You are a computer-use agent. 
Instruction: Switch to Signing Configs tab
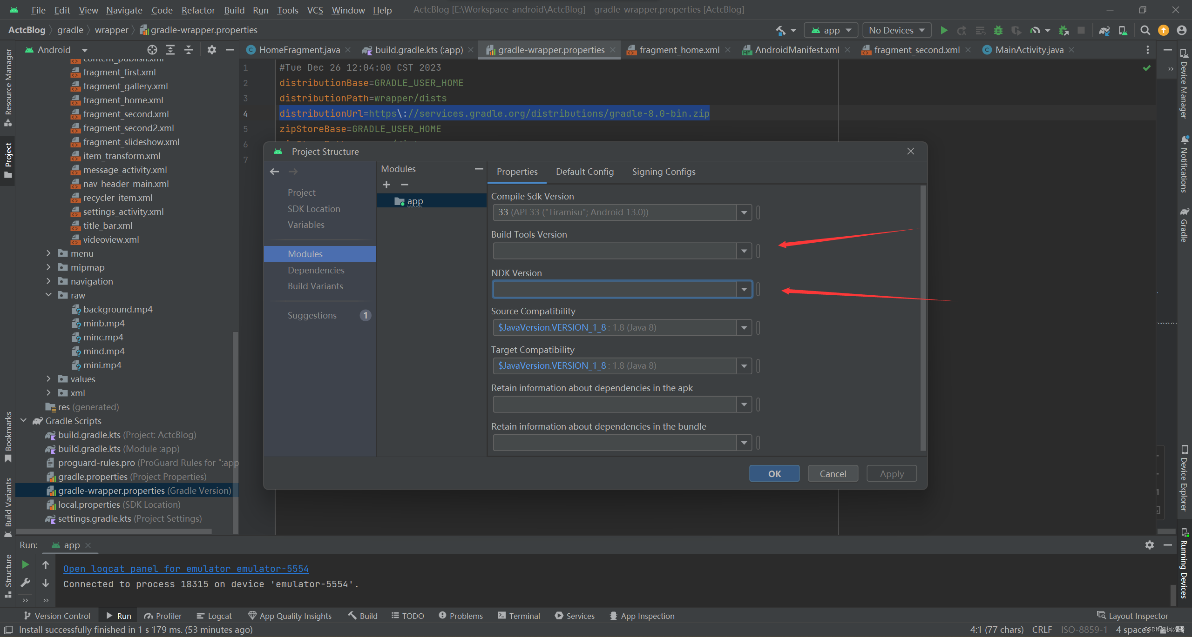pos(664,172)
